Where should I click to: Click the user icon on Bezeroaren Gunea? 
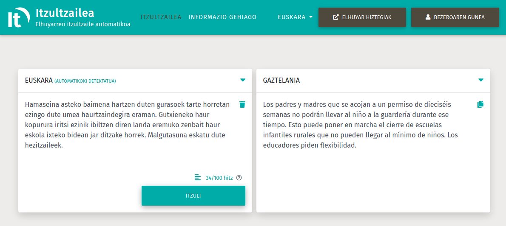click(x=428, y=17)
